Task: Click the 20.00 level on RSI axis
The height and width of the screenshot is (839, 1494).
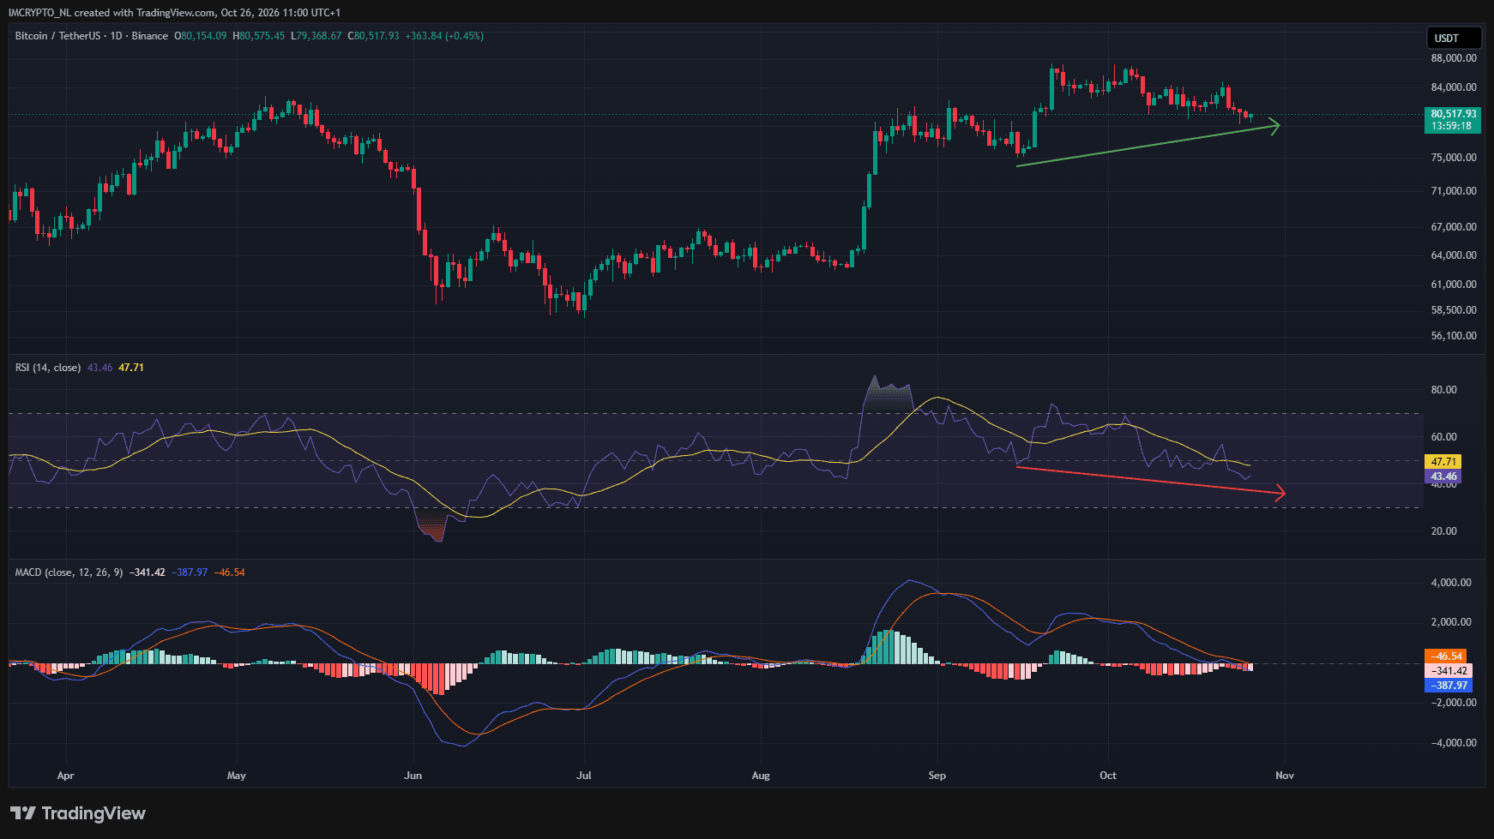Action: (1444, 531)
